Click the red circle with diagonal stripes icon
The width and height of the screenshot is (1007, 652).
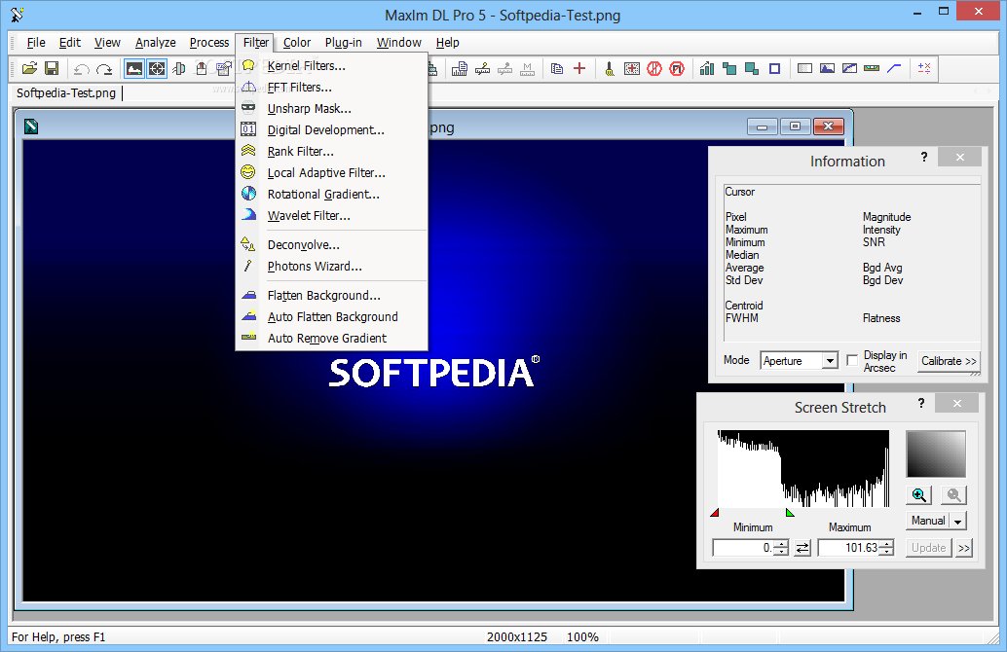pyautogui.click(x=654, y=69)
